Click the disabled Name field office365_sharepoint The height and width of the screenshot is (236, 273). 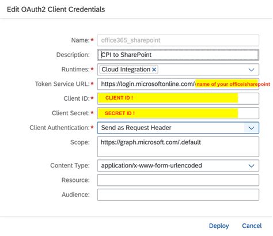[178, 40]
